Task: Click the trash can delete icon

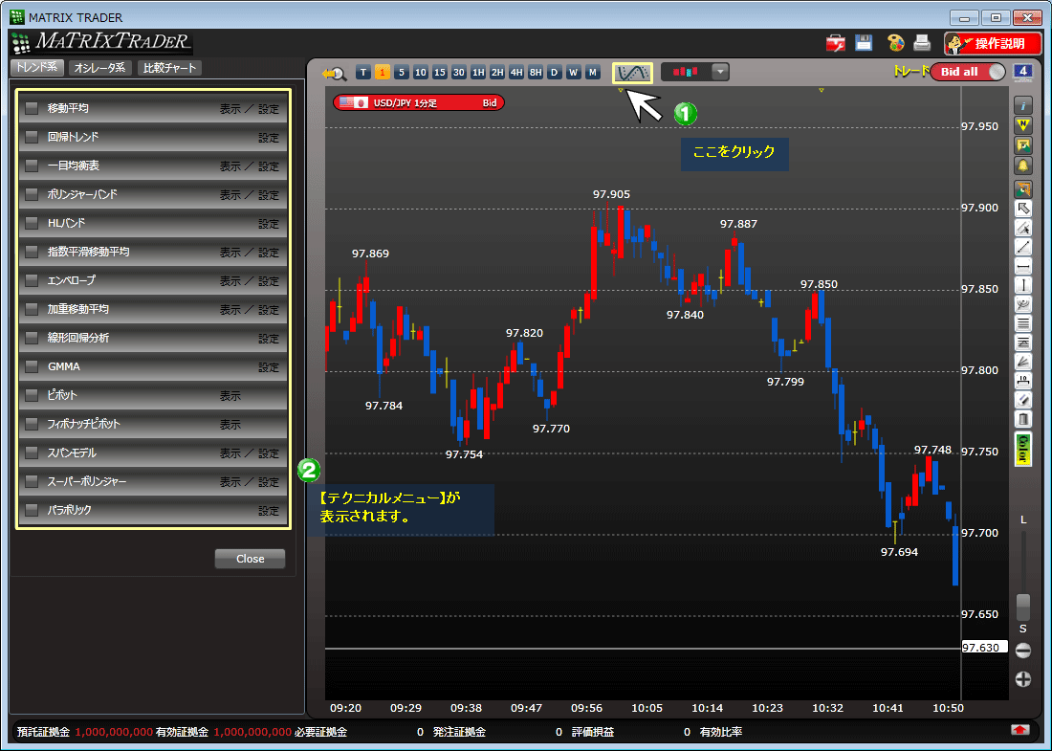Action: point(1022,419)
